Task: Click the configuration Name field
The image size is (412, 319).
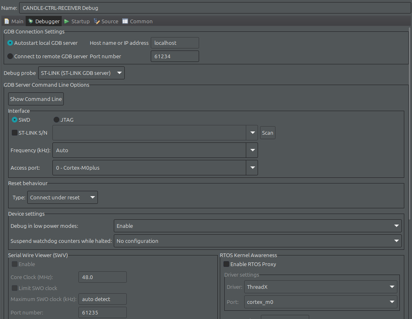Action: [x=215, y=8]
